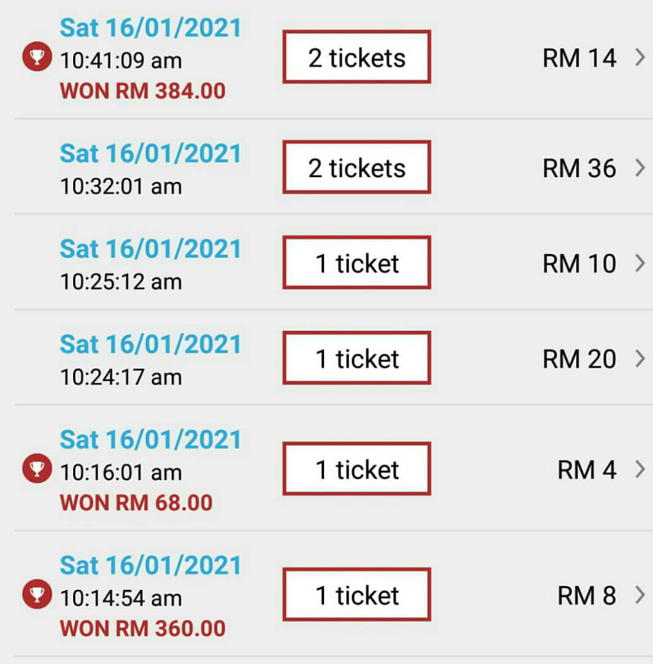Click the trophy icon for the 10:16:01 am entry
This screenshot has height=664, width=653.
38,468
